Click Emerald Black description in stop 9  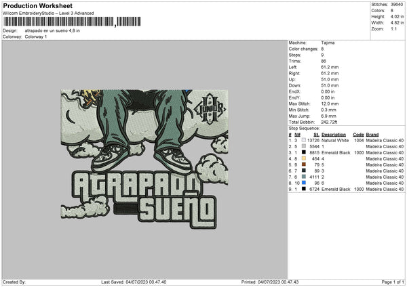[336, 190]
